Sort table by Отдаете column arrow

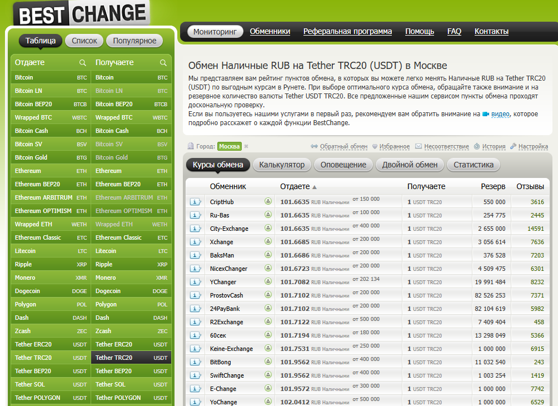314,187
